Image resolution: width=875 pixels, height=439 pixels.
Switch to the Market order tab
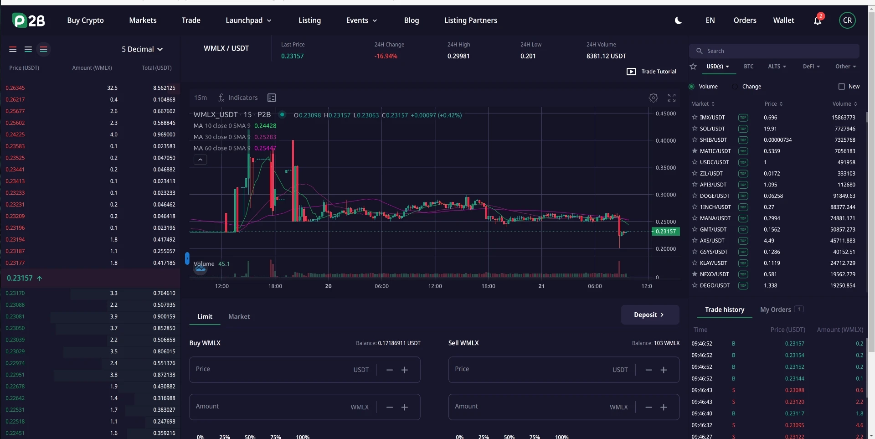point(239,316)
